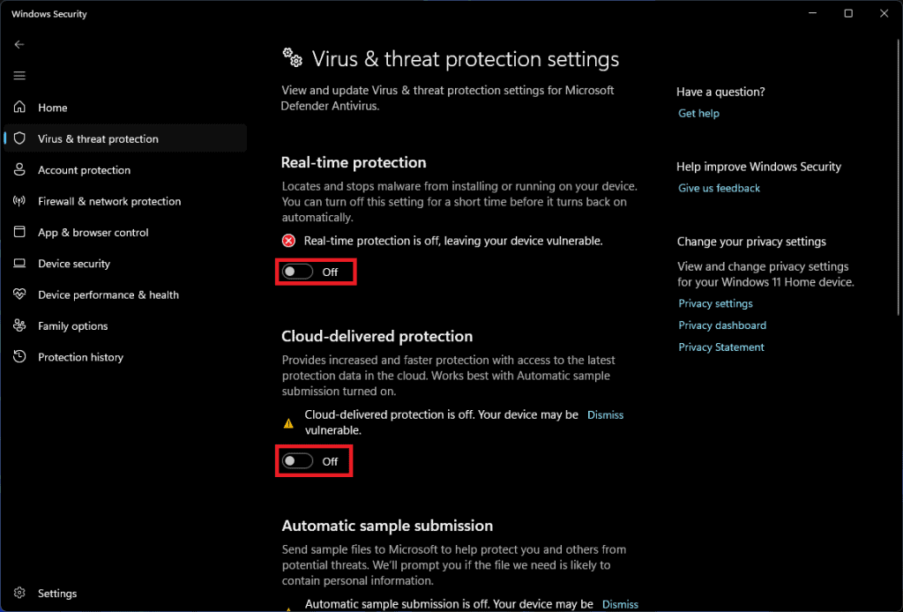Open the Privacy dashboard
Viewport: 903px width, 612px height.
[x=722, y=325]
